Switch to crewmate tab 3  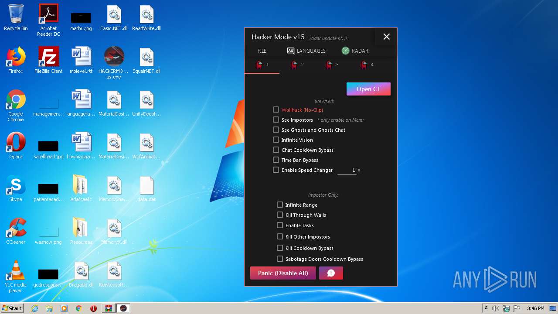point(332,65)
